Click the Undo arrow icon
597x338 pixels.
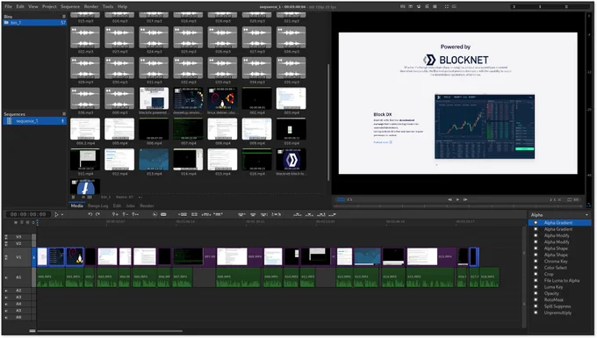pyautogui.click(x=90, y=214)
